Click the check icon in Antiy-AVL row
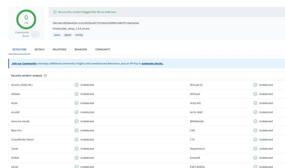Viewport: 285px width, 168px height. [255, 103]
